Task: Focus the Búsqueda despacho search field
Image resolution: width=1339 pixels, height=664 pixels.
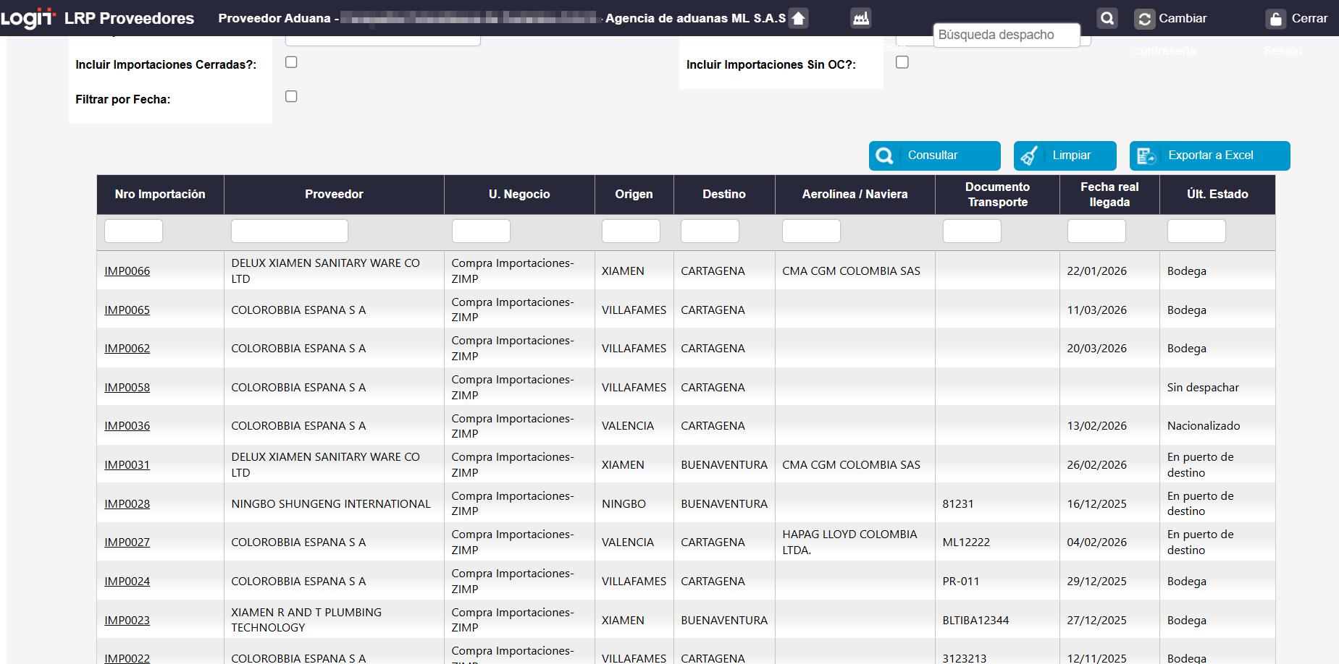Action: 1006,35
